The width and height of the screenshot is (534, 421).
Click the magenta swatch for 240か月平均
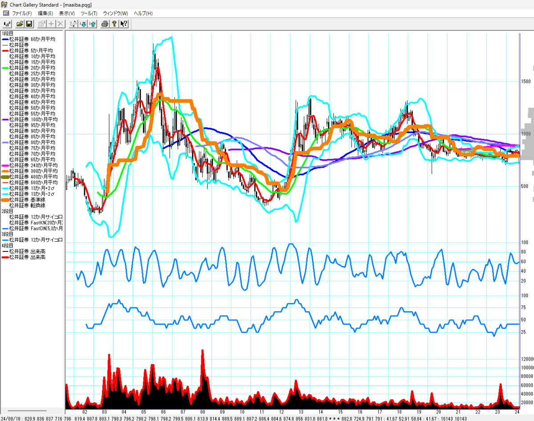tap(4, 166)
